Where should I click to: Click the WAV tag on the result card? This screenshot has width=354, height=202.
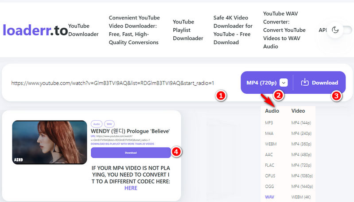click(109, 124)
